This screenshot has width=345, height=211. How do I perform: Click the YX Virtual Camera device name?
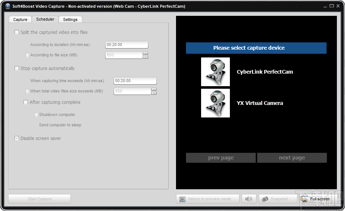(260, 103)
